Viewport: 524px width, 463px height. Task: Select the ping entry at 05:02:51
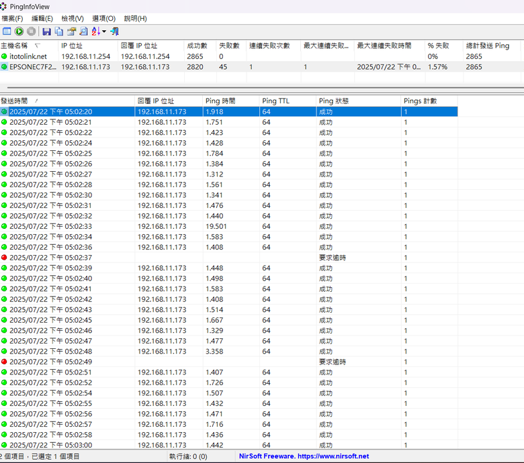228,372
